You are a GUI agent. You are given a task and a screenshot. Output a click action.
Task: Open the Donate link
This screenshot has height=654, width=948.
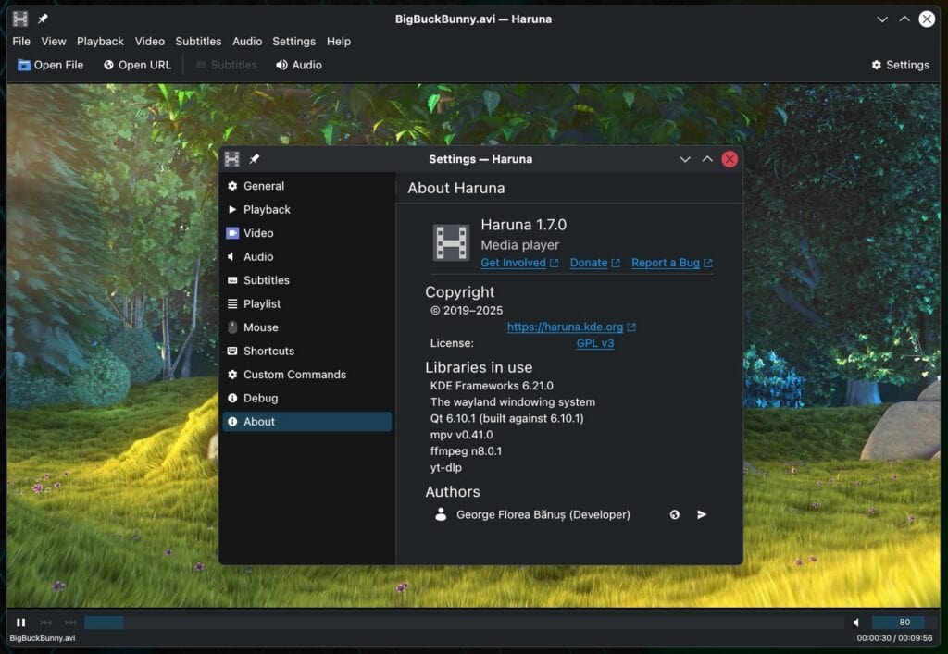[590, 263]
